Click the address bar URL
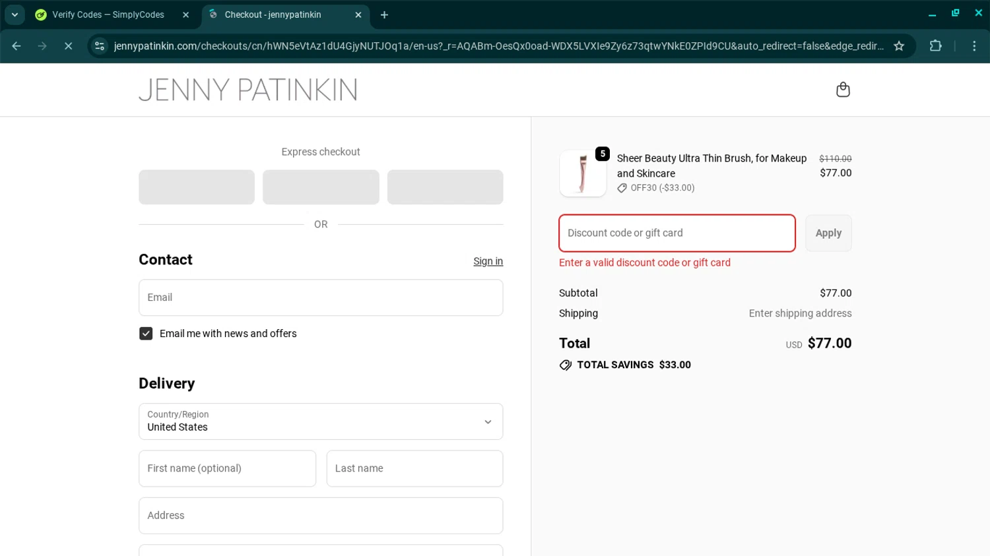Image resolution: width=990 pixels, height=556 pixels. (498, 46)
